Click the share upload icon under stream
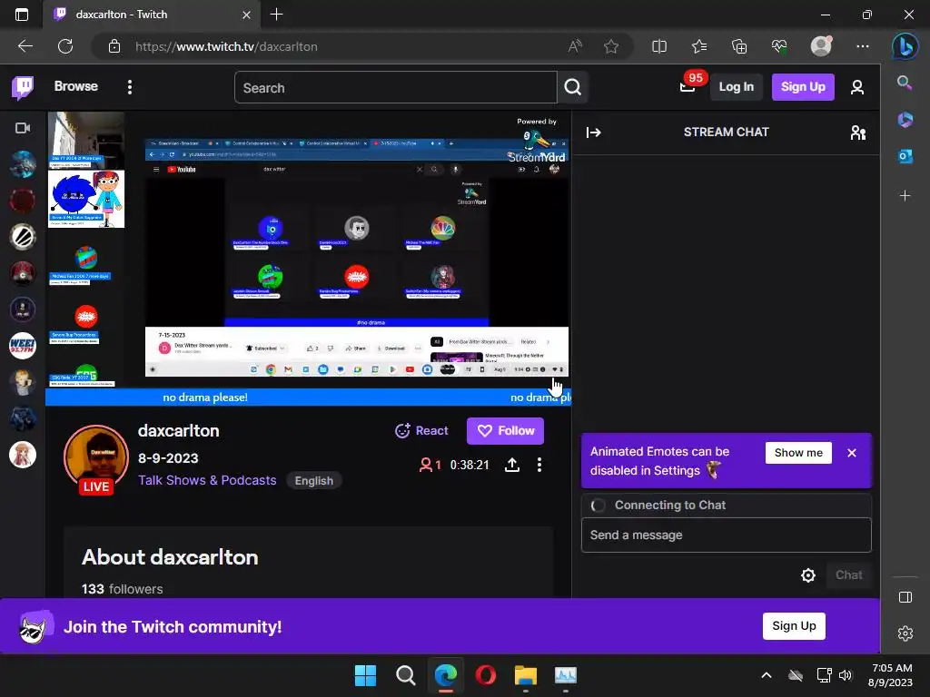This screenshot has height=697, width=930. tap(512, 465)
